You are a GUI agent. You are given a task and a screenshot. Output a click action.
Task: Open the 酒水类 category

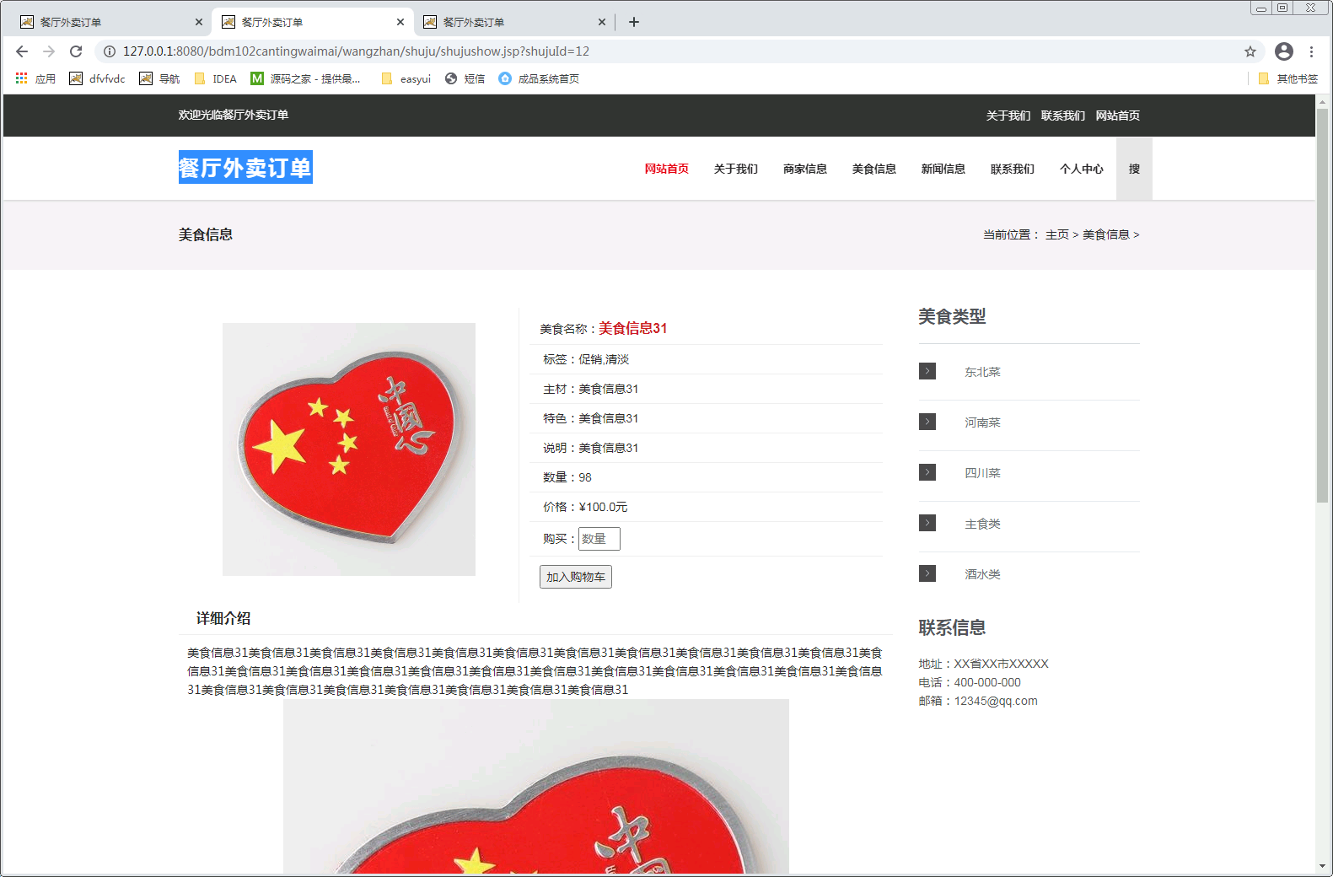(982, 574)
